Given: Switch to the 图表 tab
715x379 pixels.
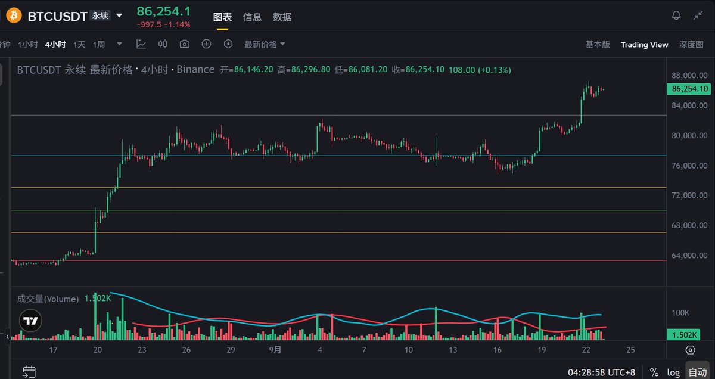Looking at the screenshot, I should (x=223, y=17).
